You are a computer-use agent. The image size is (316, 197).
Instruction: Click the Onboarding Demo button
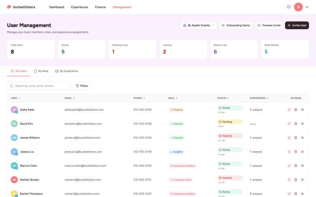[236, 25]
